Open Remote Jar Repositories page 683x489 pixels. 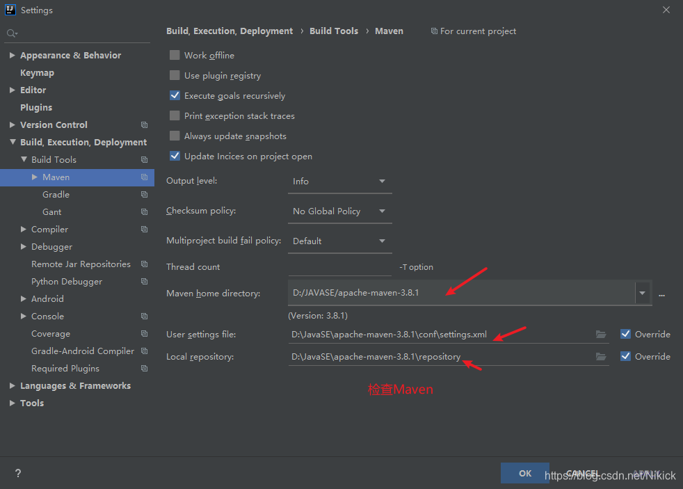[x=81, y=264]
